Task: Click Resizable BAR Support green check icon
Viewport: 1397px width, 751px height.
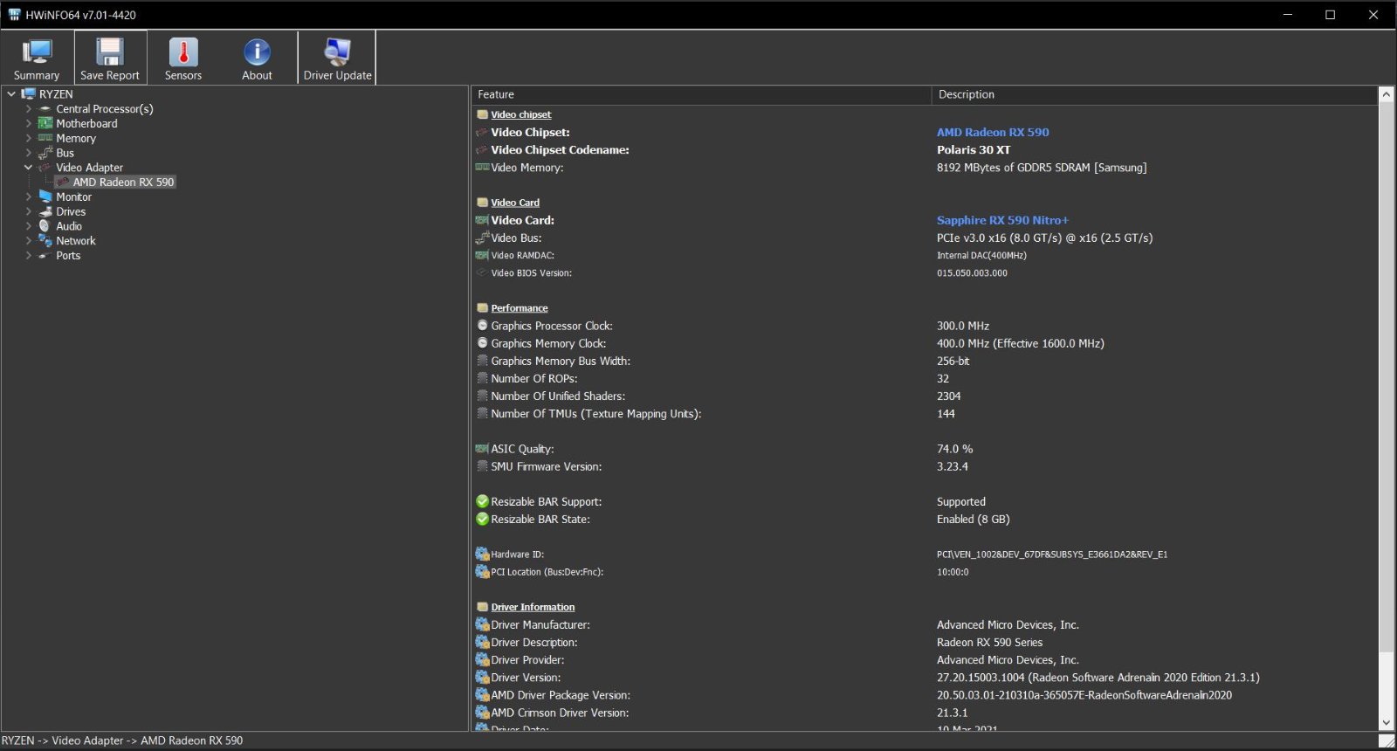Action: (482, 501)
